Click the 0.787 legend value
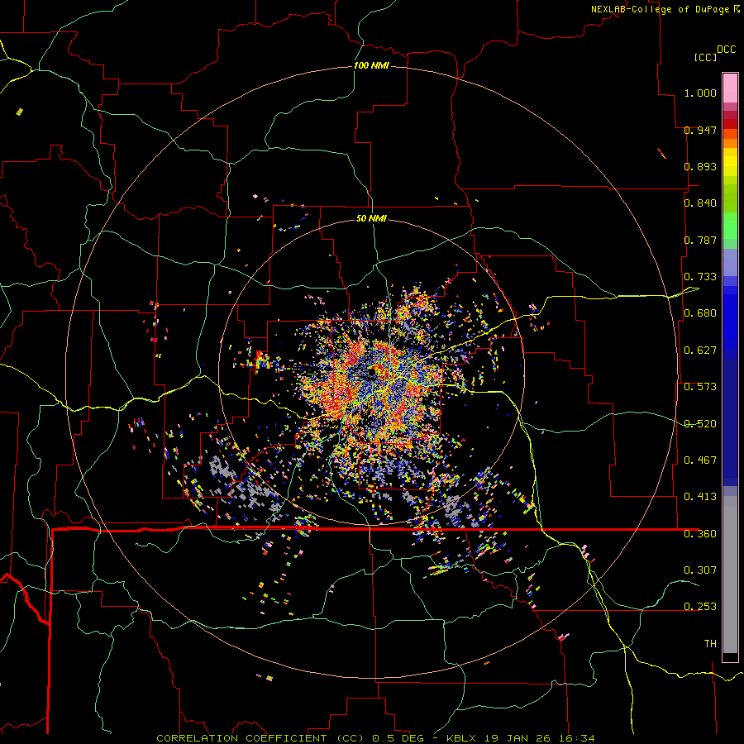Viewport: 744px width, 744px height. (700, 240)
